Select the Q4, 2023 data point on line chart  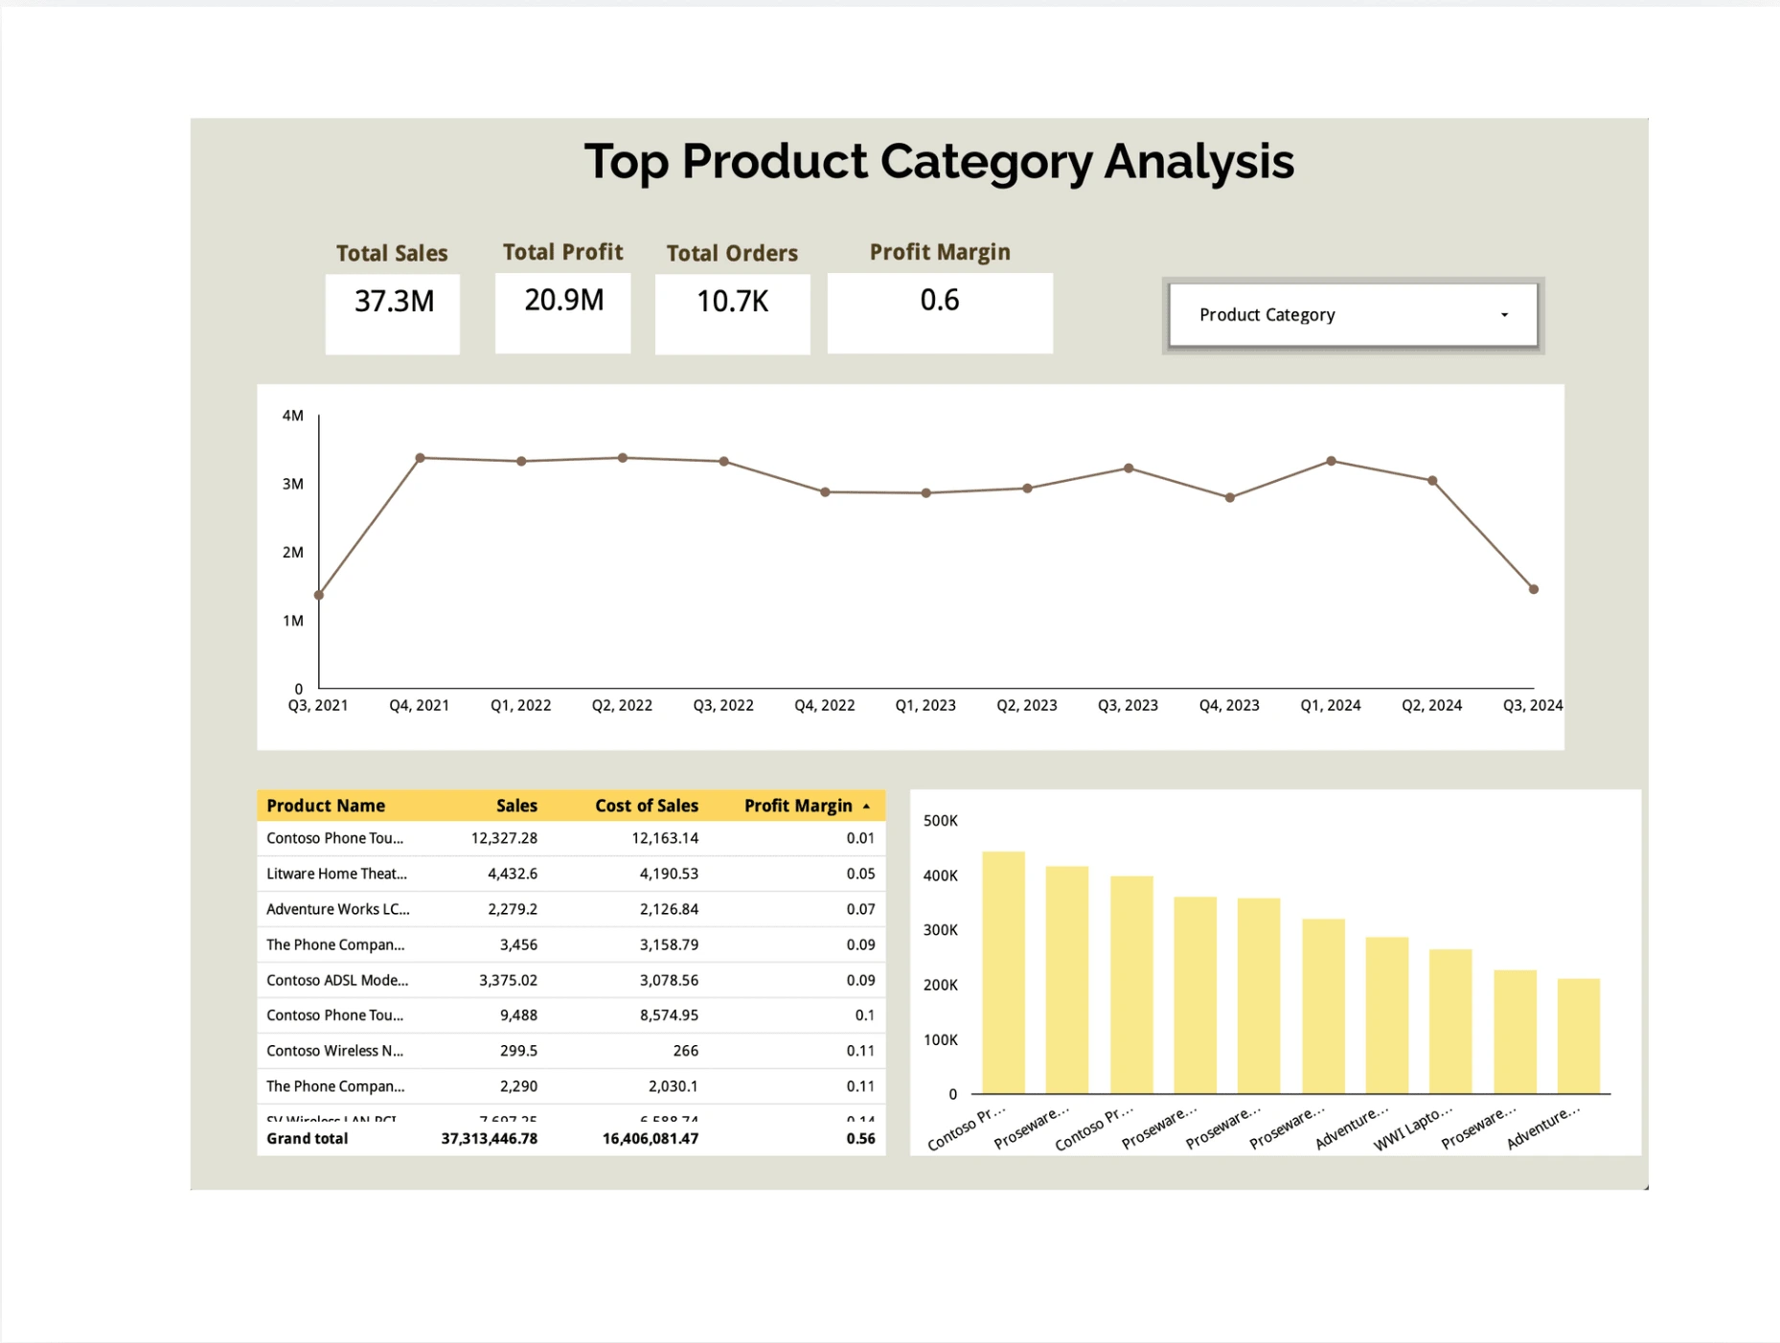click(x=1230, y=498)
